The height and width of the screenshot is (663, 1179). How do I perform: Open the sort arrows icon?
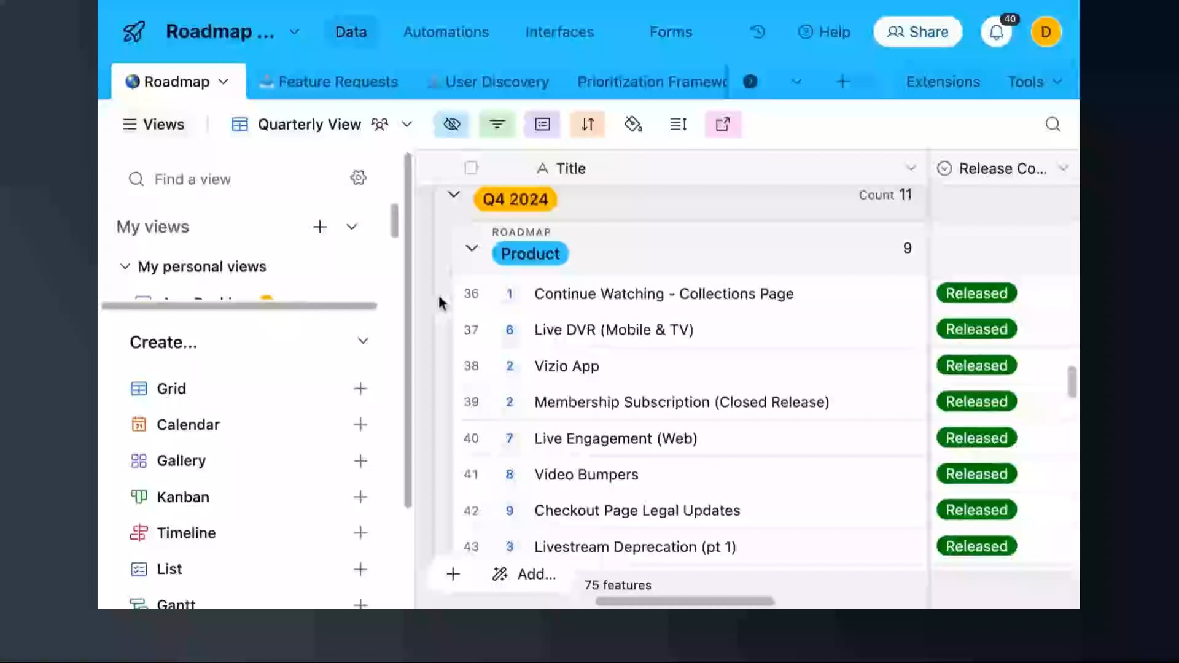(x=588, y=124)
